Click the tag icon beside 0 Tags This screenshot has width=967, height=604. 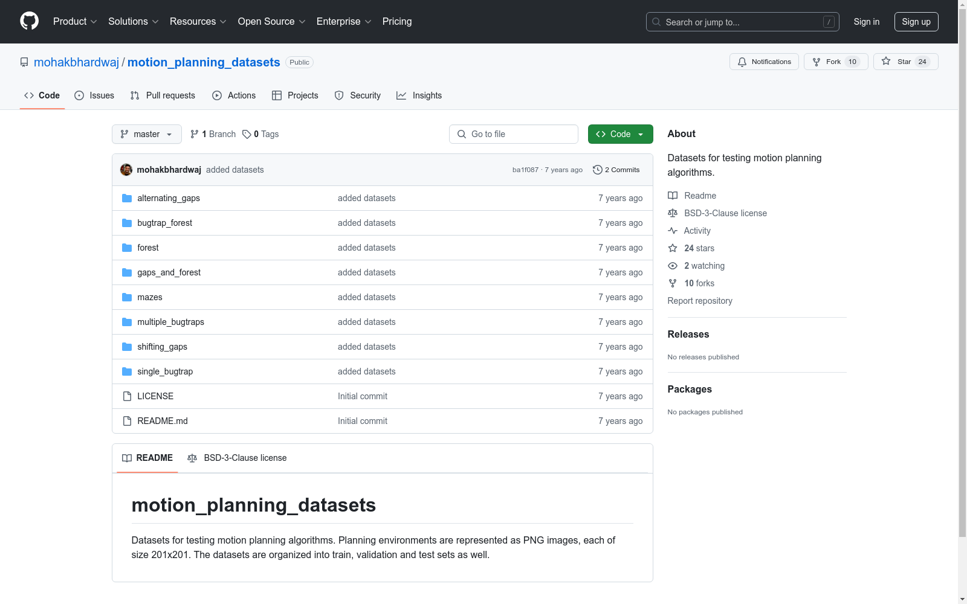(x=247, y=134)
